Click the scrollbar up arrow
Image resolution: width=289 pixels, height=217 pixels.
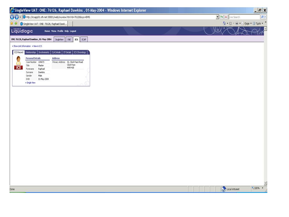266,29
